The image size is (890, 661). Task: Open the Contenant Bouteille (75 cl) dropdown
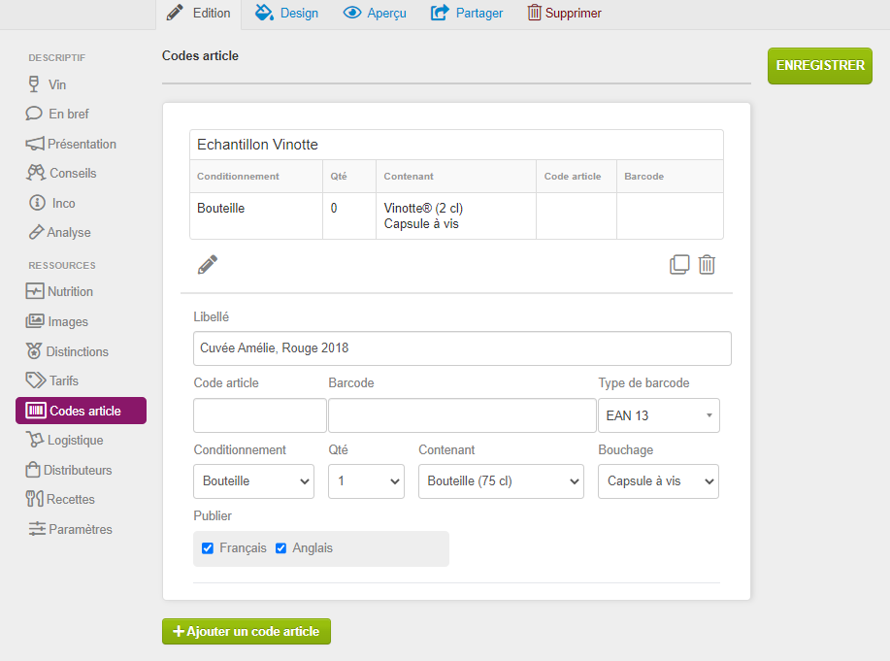(501, 481)
